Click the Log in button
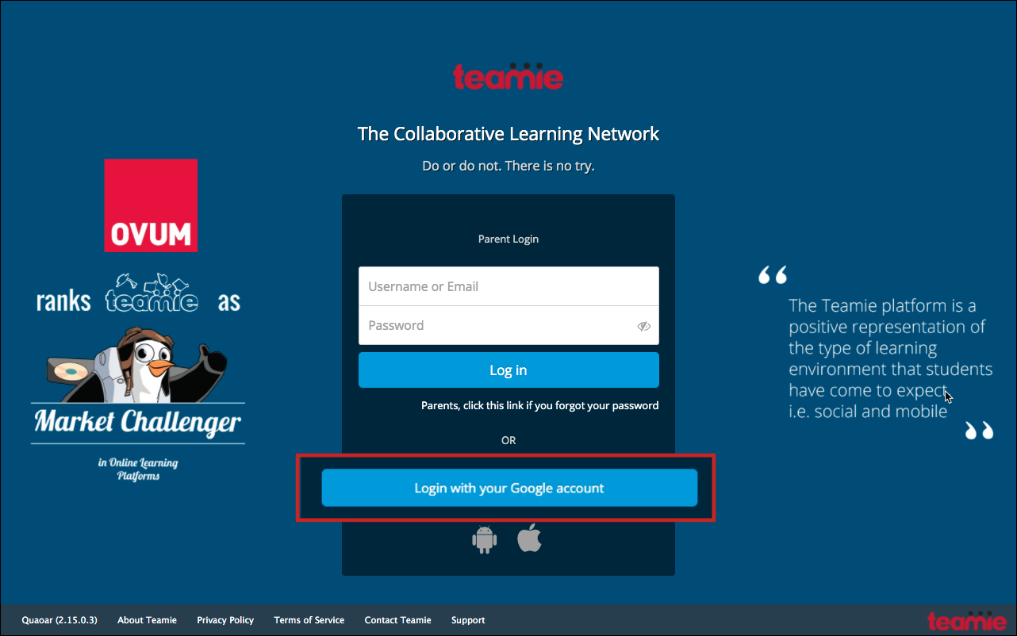Screen dimensions: 1017x636 pos(508,370)
